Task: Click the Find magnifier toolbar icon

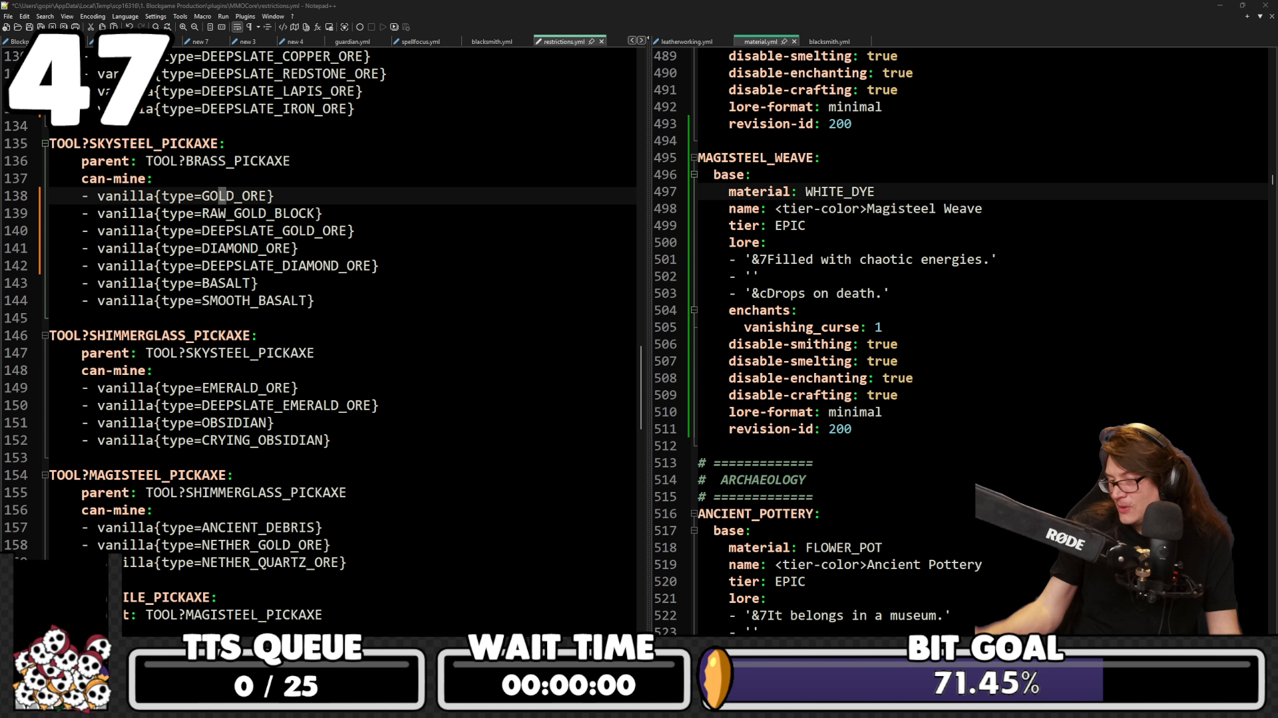Action: point(156,27)
